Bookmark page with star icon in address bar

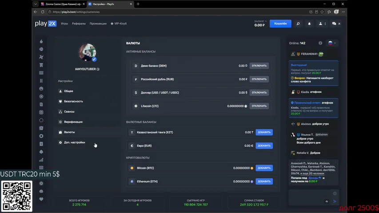pyautogui.click(x=322, y=12)
